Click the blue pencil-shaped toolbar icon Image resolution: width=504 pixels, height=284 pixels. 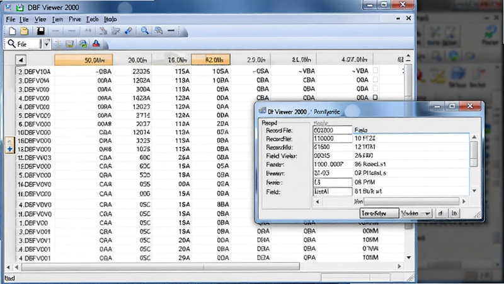click(x=129, y=30)
